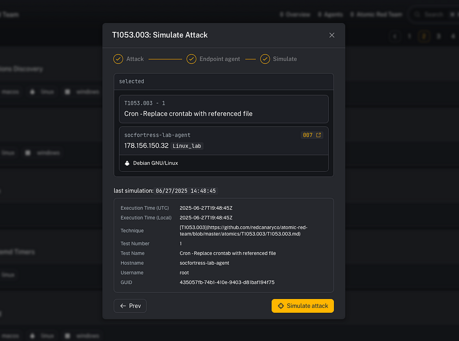The width and height of the screenshot is (459, 341).
Task: Click the socfortress-lab-agent name in agent card
Action: pyautogui.click(x=157, y=135)
